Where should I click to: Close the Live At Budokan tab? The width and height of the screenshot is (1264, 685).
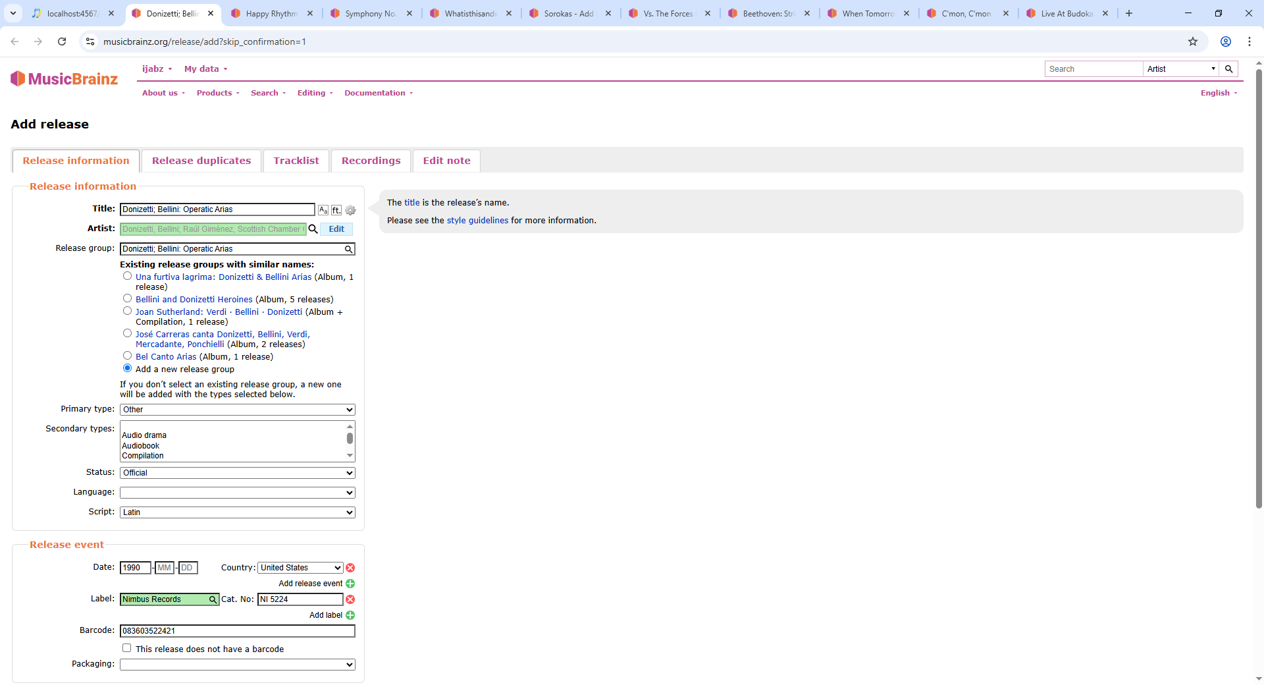pyautogui.click(x=1105, y=13)
